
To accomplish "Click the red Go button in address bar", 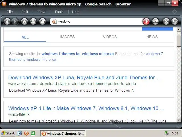I will (x=146, y=21).
